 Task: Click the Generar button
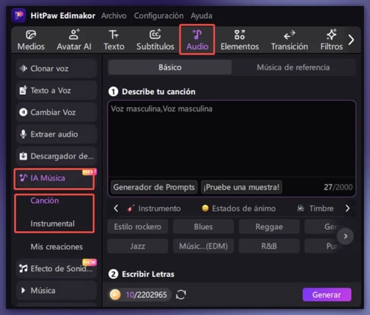[x=327, y=294]
